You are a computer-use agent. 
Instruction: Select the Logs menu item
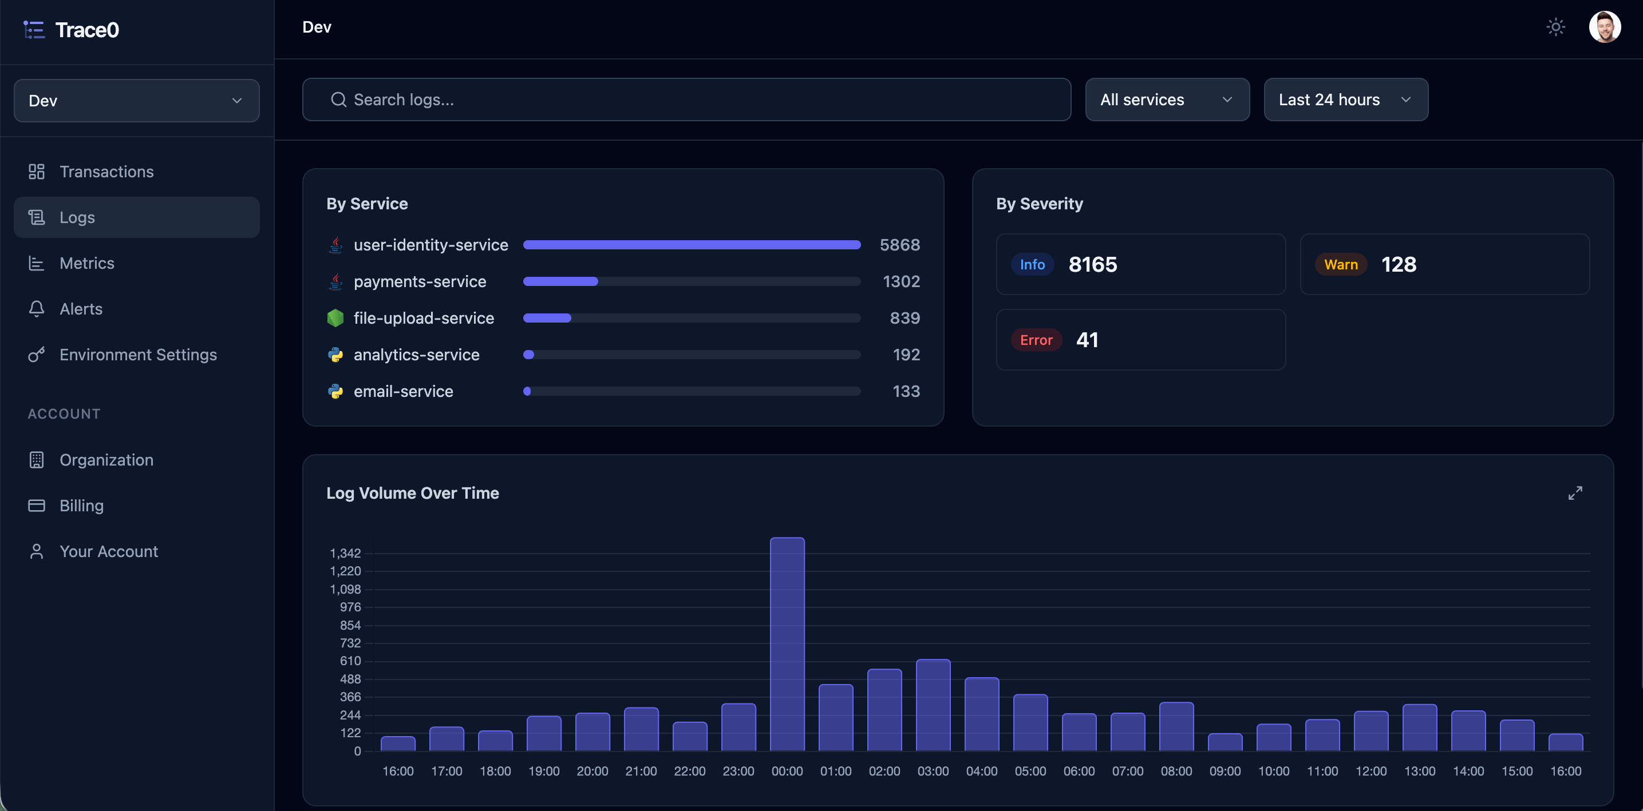point(136,217)
